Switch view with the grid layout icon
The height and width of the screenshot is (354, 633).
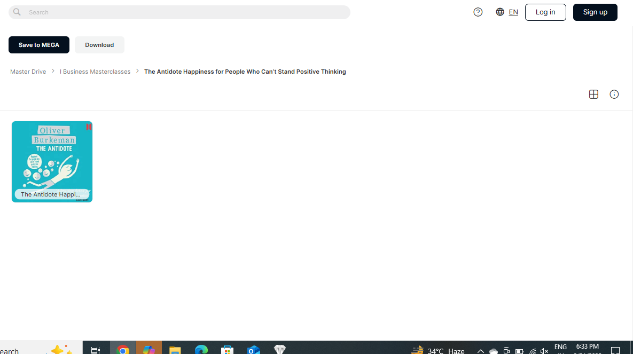click(593, 94)
